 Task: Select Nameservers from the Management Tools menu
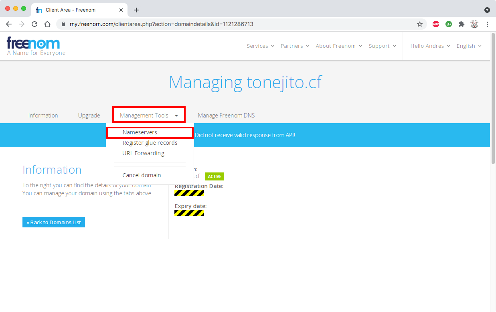pos(140,132)
